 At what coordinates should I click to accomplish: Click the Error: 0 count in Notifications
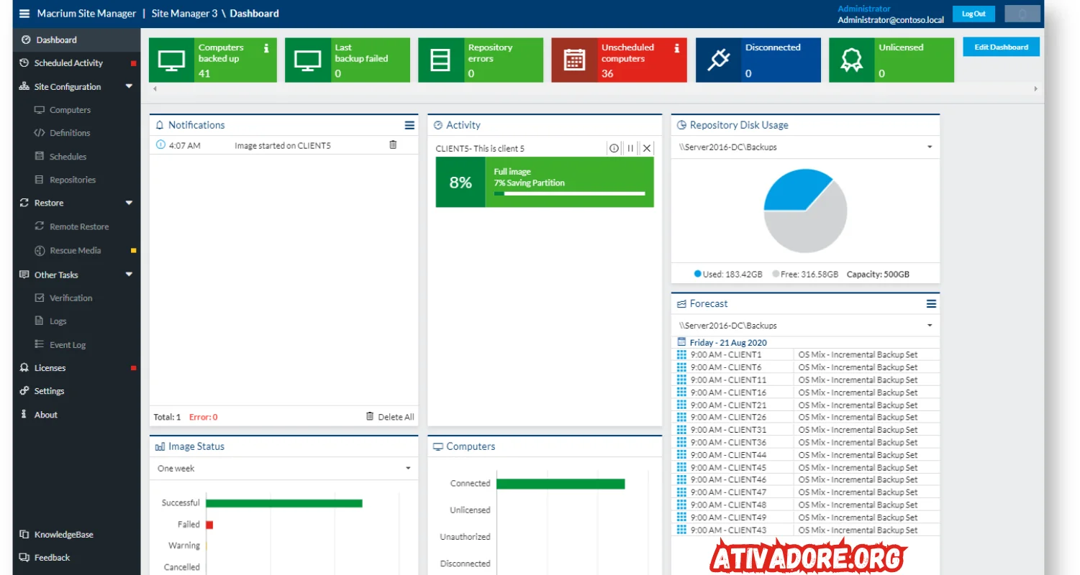[204, 417]
